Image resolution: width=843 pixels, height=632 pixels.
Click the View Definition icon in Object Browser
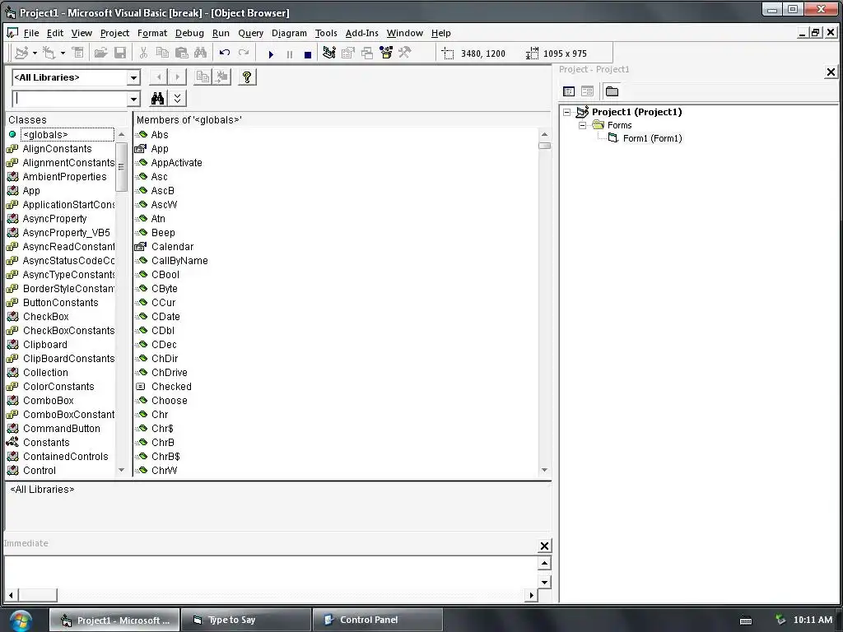pyautogui.click(x=221, y=77)
